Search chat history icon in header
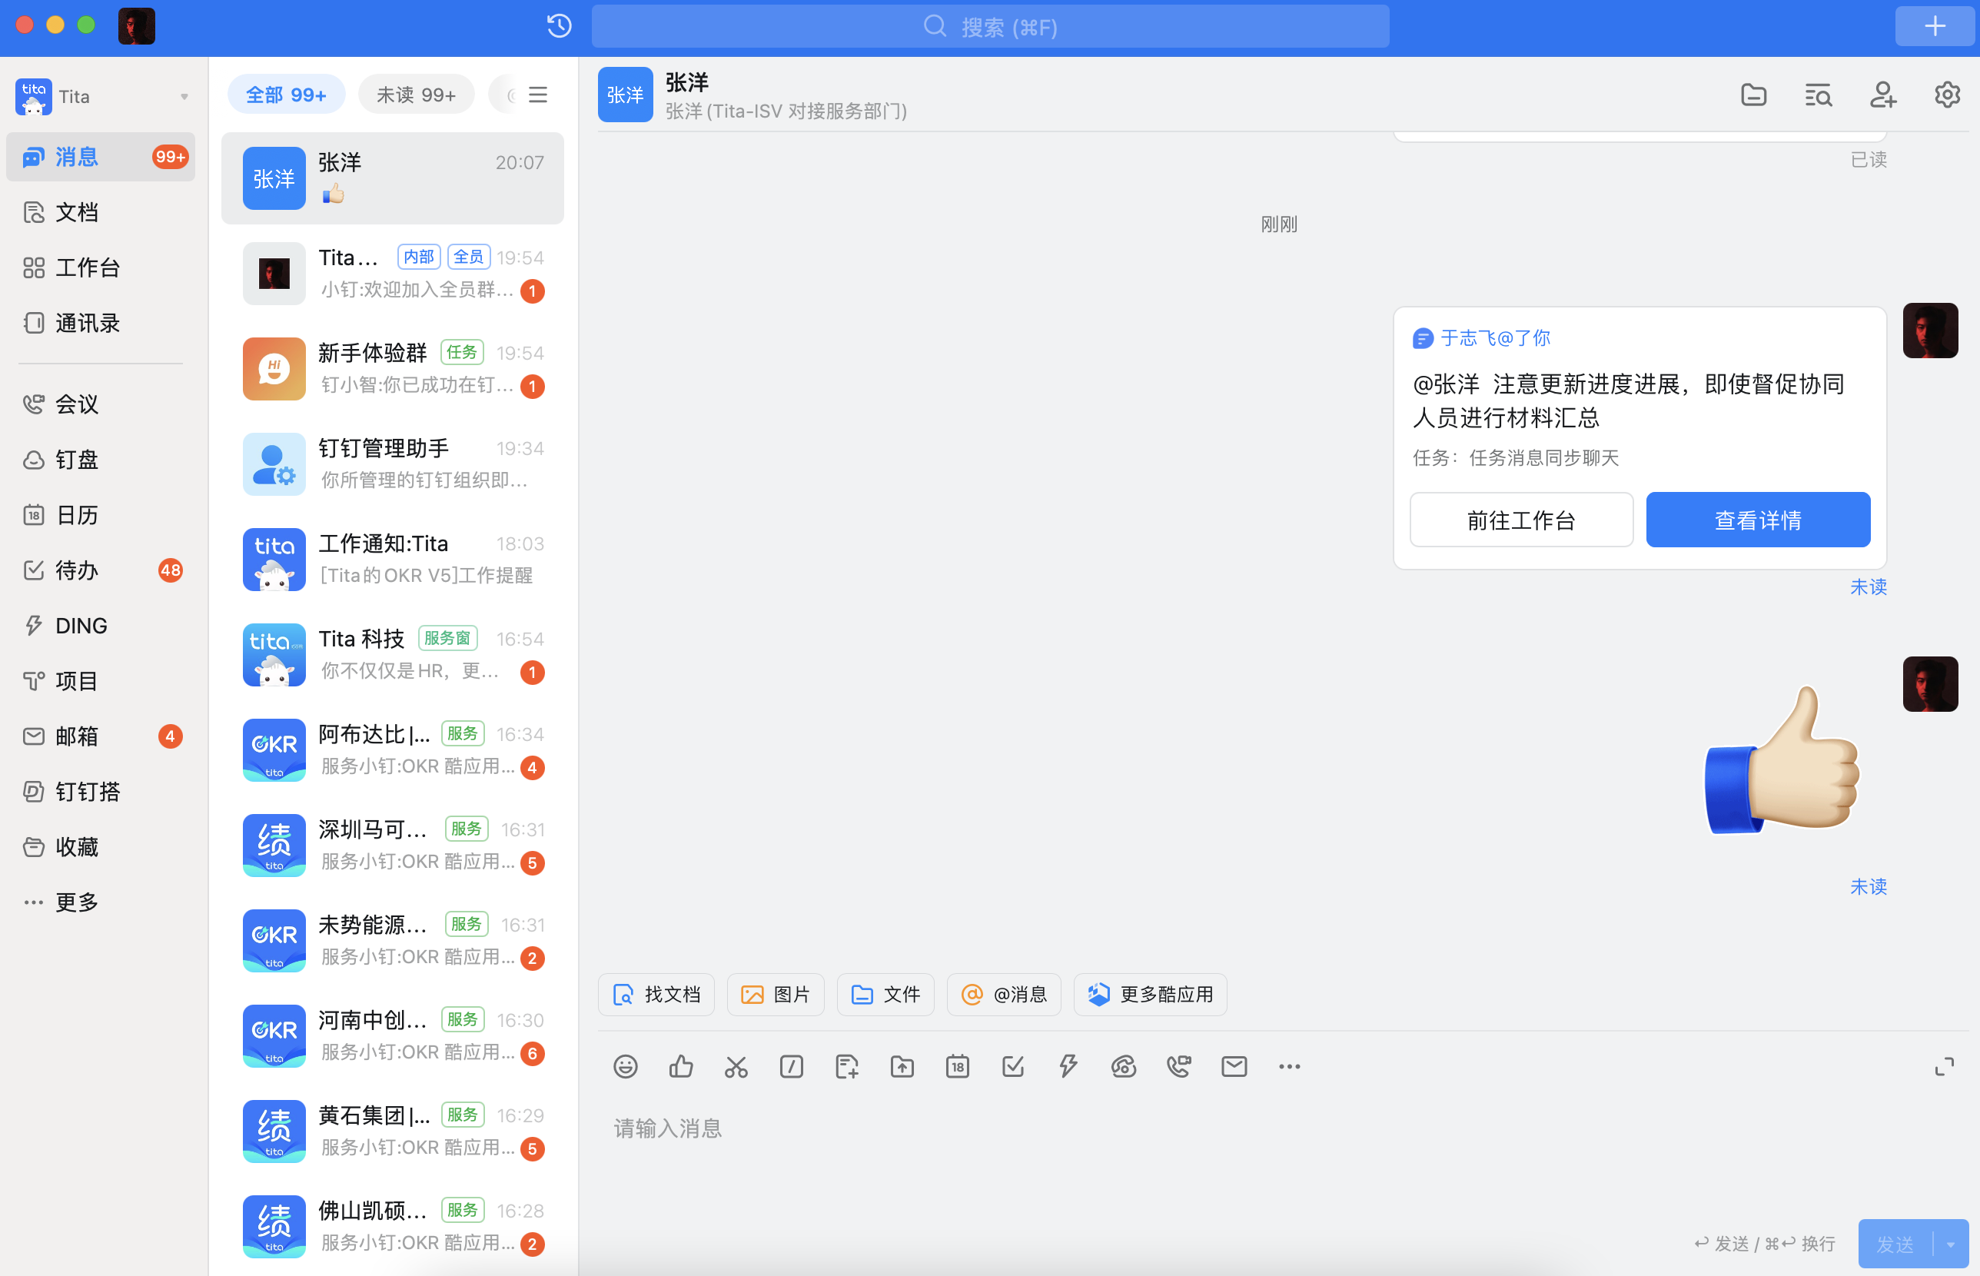This screenshot has height=1276, width=1980. pos(1818,95)
